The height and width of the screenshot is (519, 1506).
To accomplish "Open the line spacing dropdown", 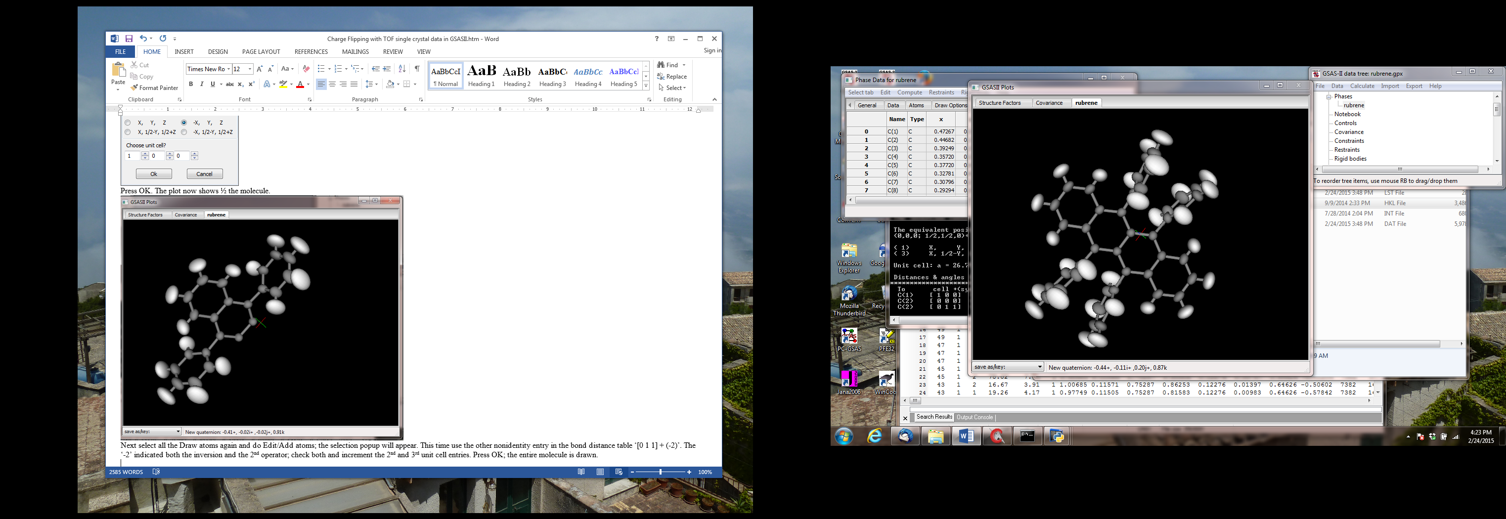I will 372,84.
